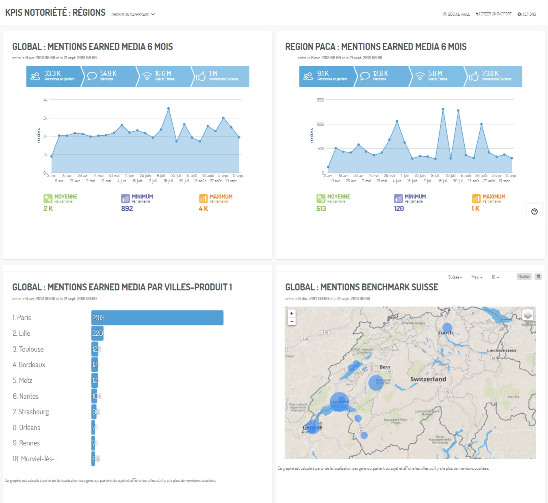This screenshot has width=548, height=503.
Task: Click the help question mark icon
Action: 534,212
